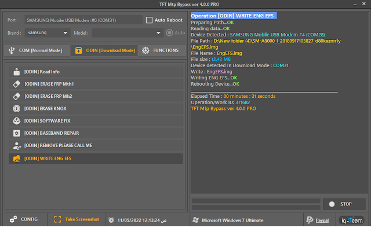The width and height of the screenshot is (371, 228).
Task: Click the upper progress bar
Action: point(256,201)
